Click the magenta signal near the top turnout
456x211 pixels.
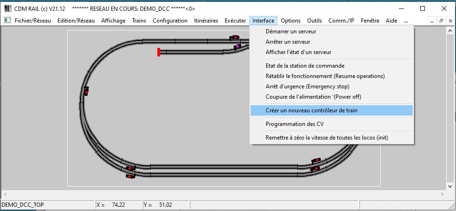(237, 46)
